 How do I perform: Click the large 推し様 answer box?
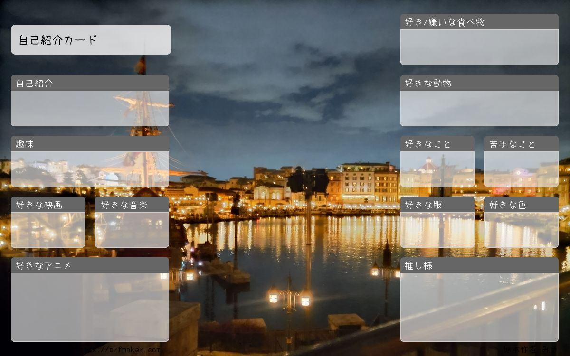tap(479, 307)
